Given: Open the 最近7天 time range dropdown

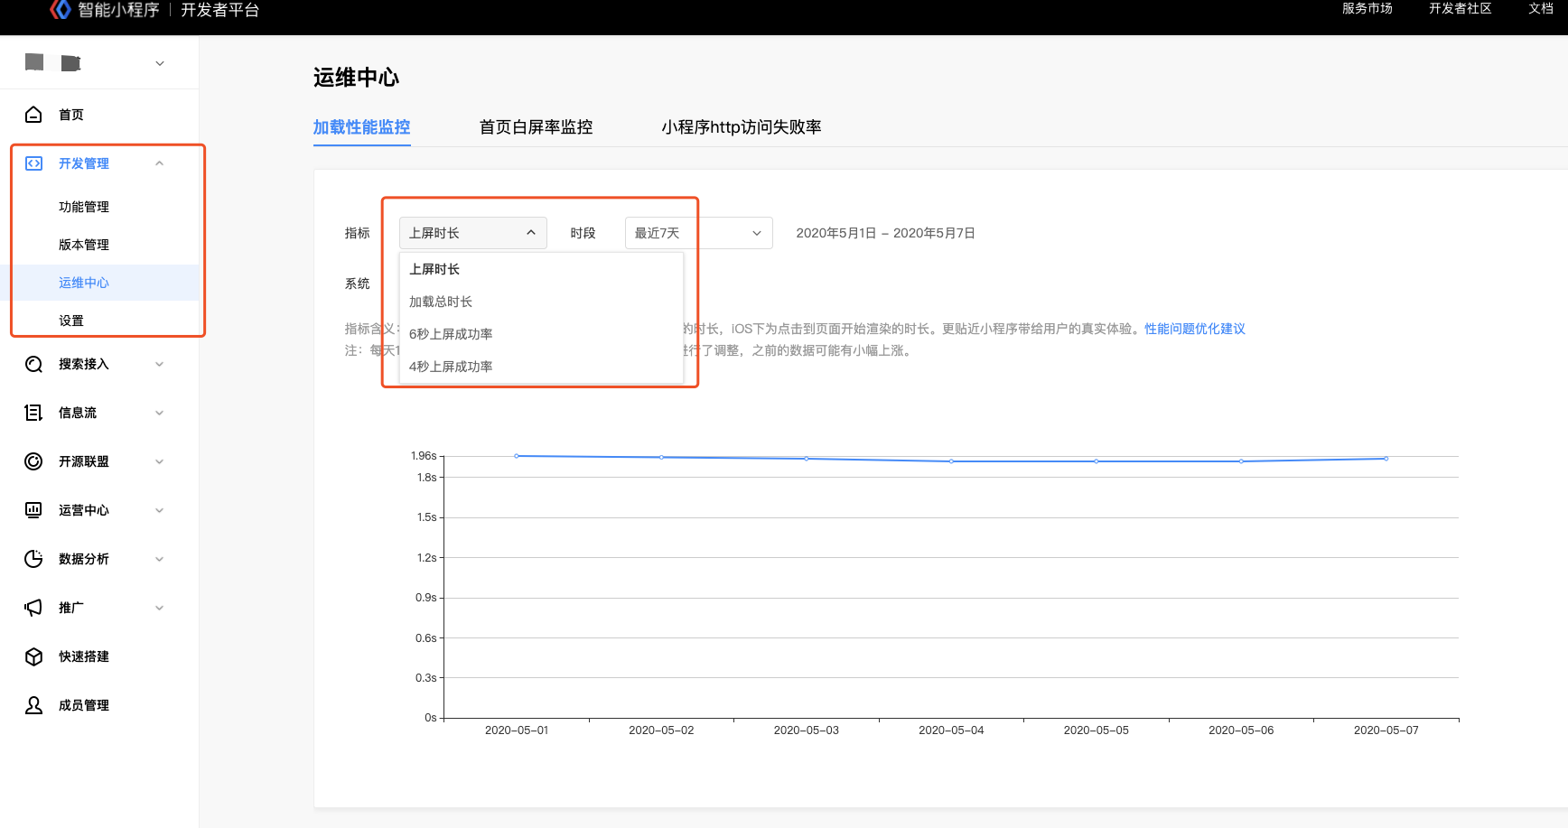Looking at the screenshot, I should pos(699,233).
